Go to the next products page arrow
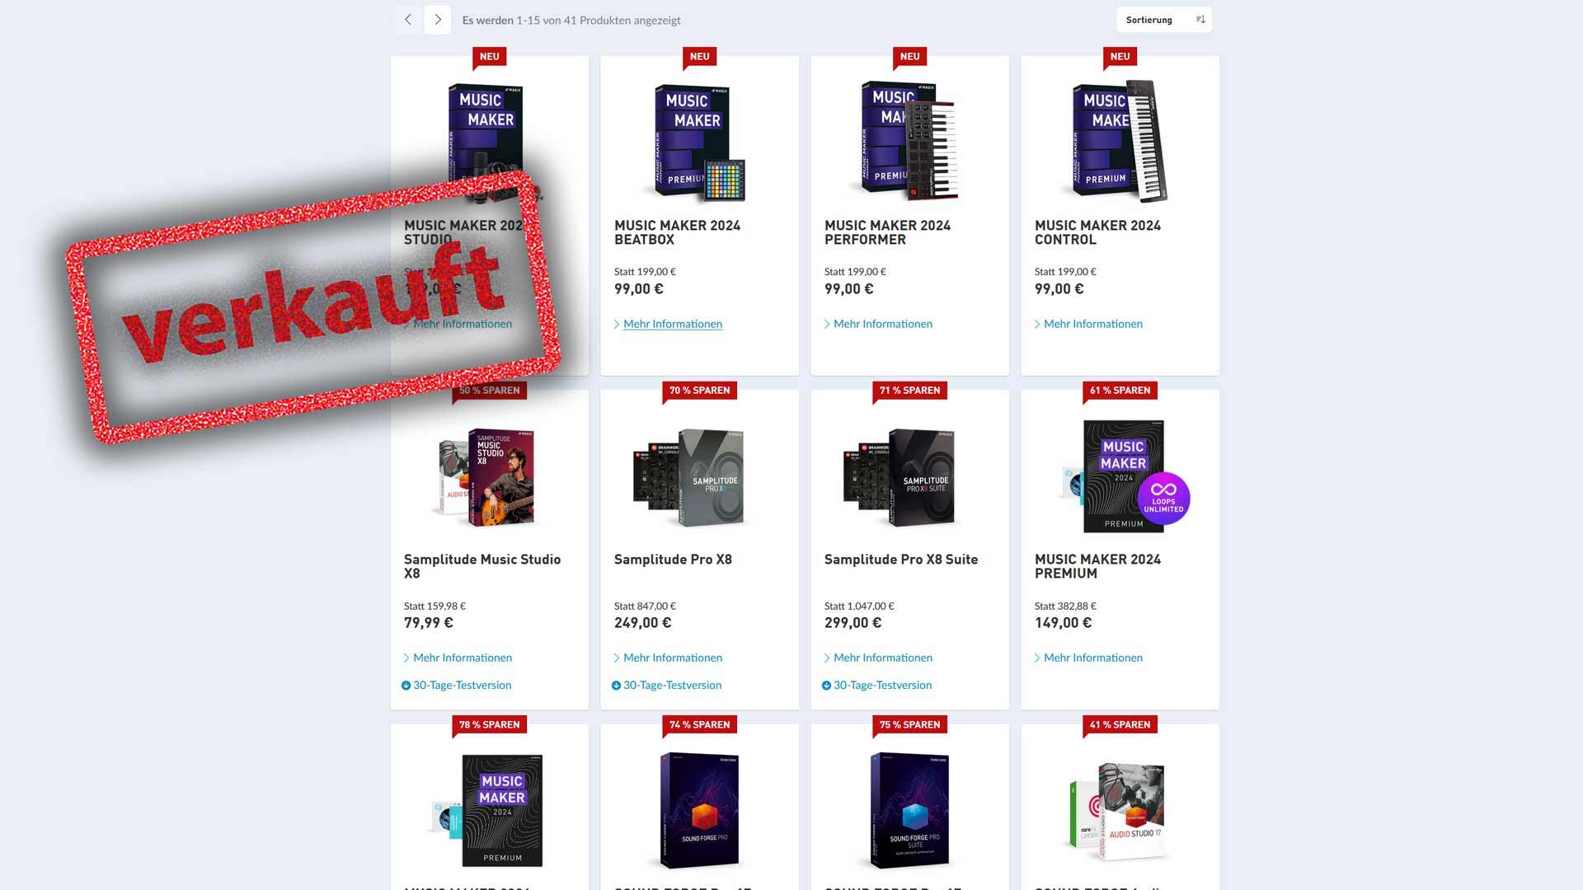1583x890 pixels. pos(438,20)
